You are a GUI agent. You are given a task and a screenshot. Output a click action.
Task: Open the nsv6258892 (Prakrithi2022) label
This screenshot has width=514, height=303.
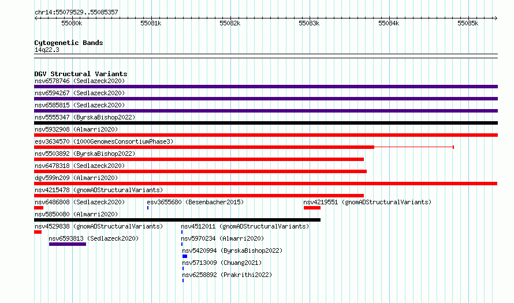tap(227, 275)
